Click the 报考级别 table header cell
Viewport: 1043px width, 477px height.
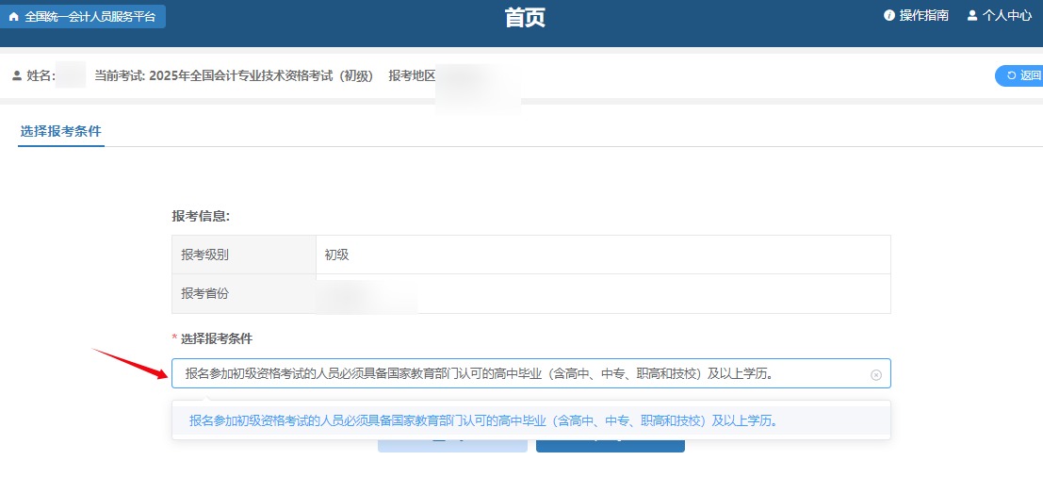(x=243, y=255)
